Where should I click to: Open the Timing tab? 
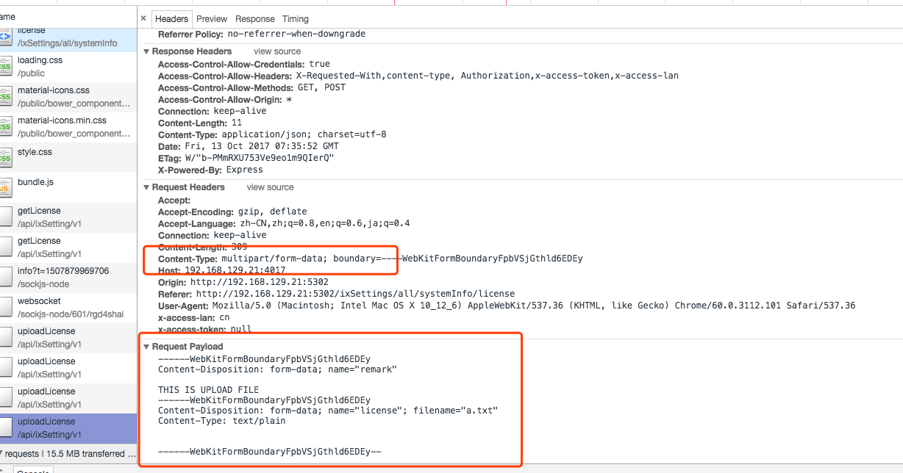pos(295,18)
